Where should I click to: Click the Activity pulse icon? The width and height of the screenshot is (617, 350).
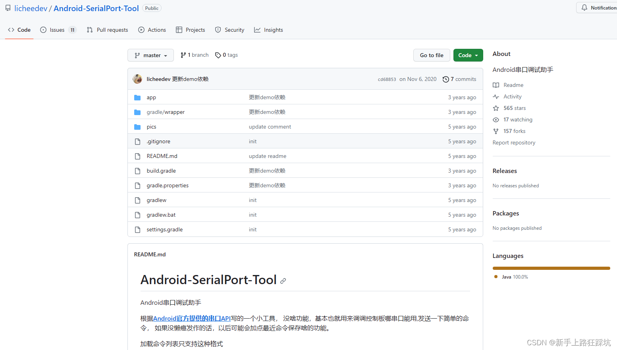(496, 96)
